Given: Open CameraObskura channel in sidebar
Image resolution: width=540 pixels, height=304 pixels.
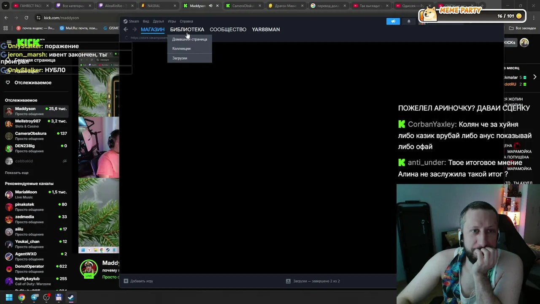Looking at the screenshot, I should coord(37,136).
